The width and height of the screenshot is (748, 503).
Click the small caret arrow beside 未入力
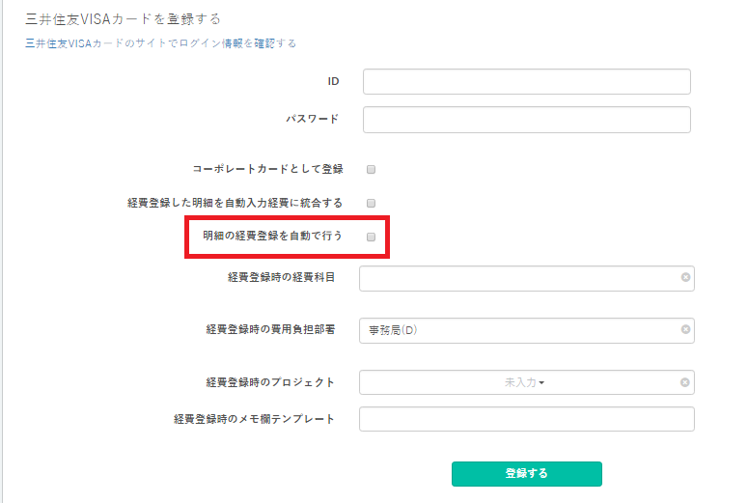541,382
